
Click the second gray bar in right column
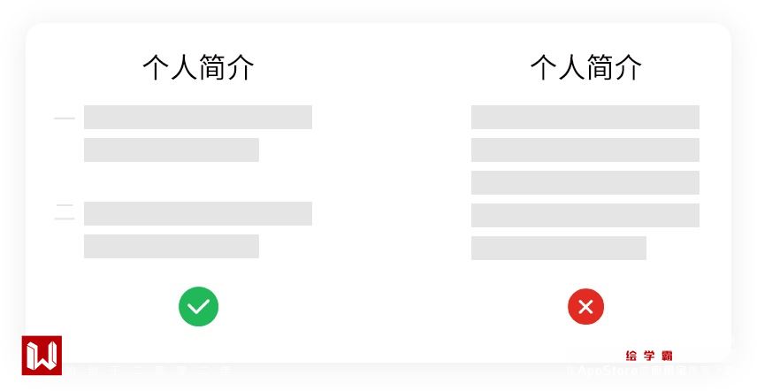[x=585, y=150]
